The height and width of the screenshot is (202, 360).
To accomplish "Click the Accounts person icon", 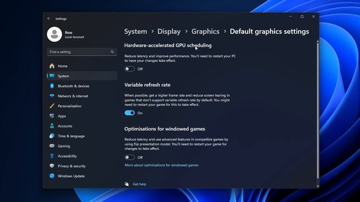I will (x=52, y=126).
